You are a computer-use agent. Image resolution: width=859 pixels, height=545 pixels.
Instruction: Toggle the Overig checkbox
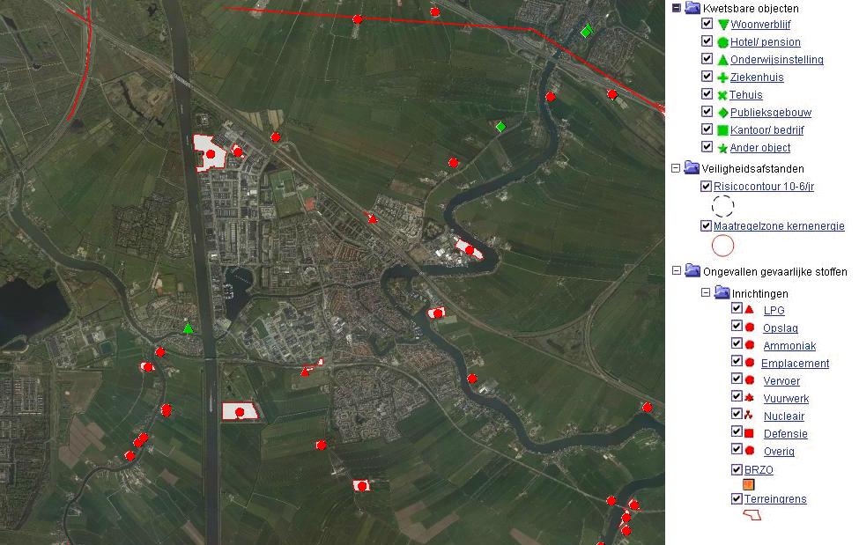pos(737,449)
